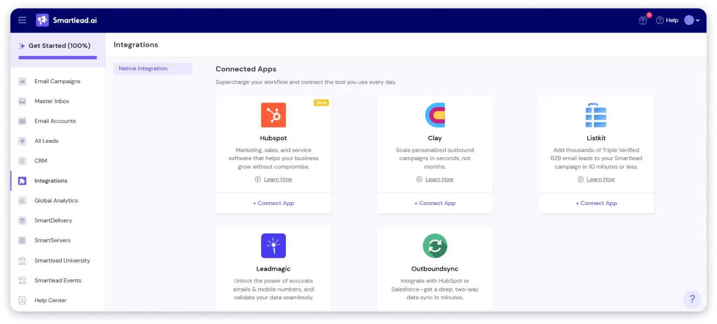
Task: Click the Help question-mark icon in header
Action: (660, 20)
